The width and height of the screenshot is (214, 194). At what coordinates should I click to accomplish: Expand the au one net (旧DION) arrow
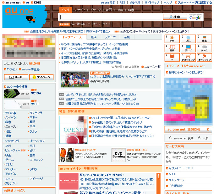point(208,130)
